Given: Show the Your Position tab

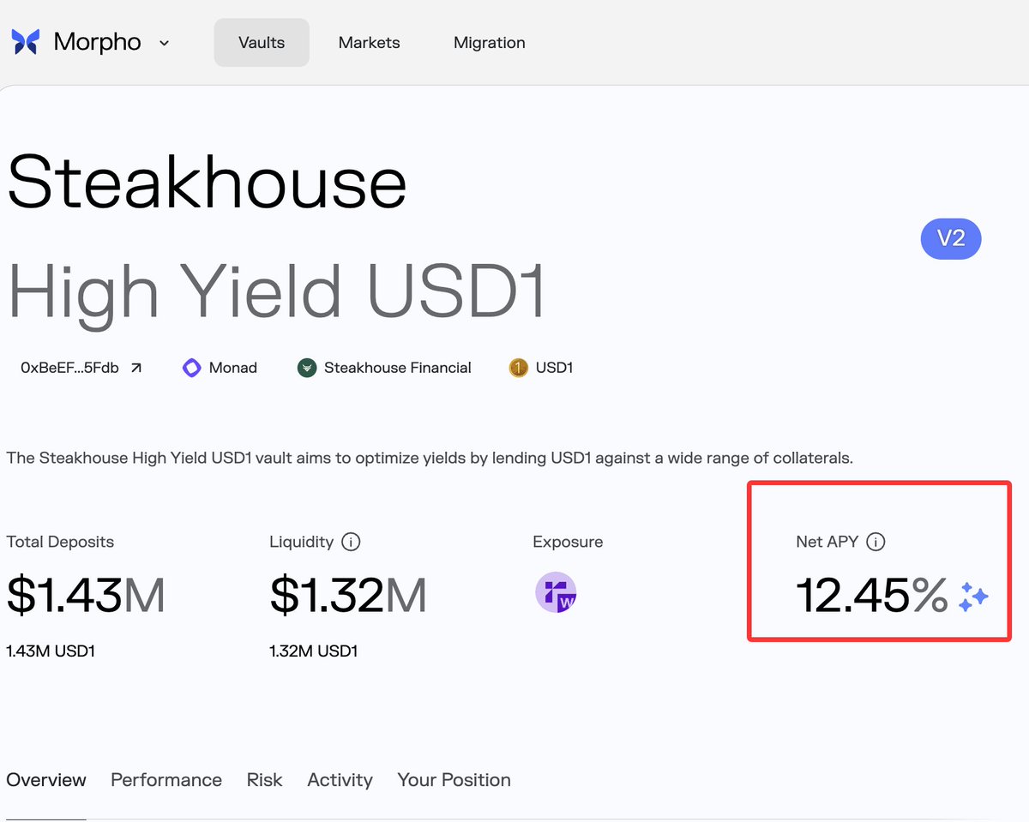Looking at the screenshot, I should coord(454,780).
